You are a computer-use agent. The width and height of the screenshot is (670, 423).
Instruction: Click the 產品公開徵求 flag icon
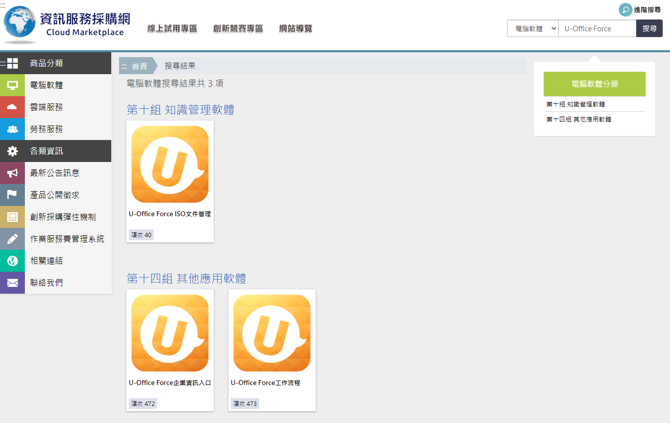click(x=13, y=195)
